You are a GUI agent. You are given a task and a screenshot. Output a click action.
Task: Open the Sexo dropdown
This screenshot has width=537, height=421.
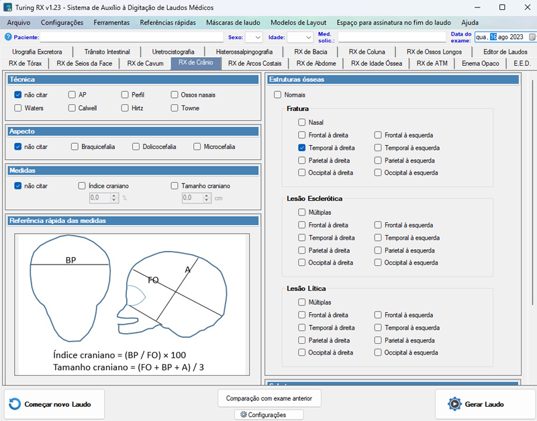click(254, 38)
